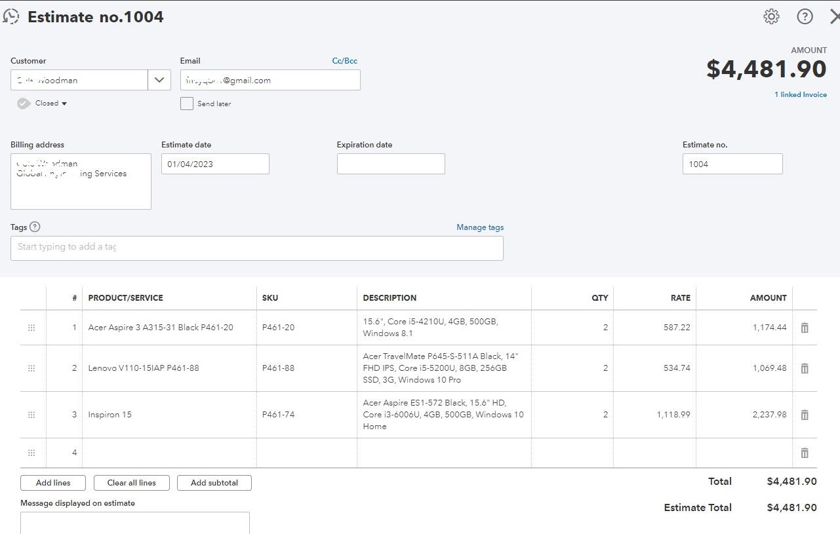Screen dimensions: 840x534
Task: Enable the Send later checkbox
Action: [x=187, y=104]
